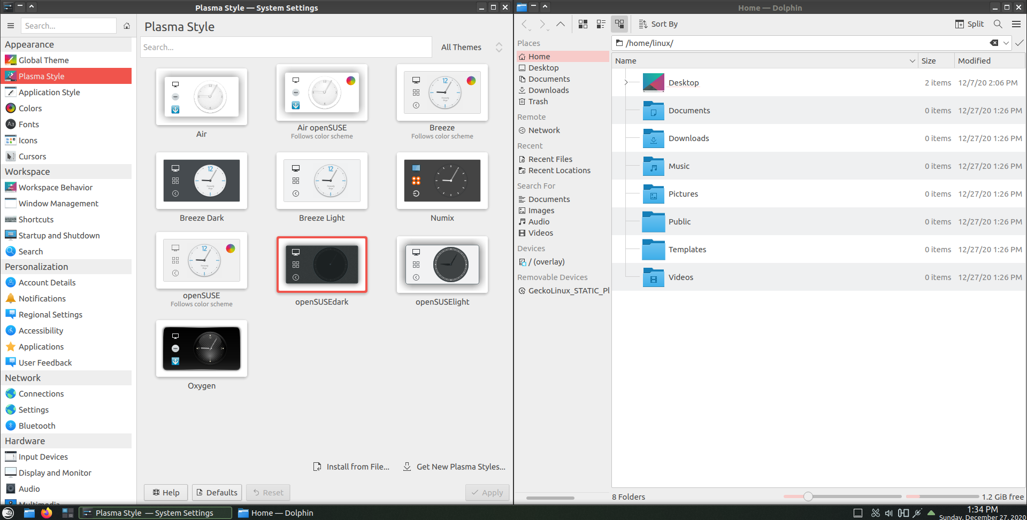Click the Split view button
Image resolution: width=1027 pixels, height=520 pixels.
coord(969,24)
